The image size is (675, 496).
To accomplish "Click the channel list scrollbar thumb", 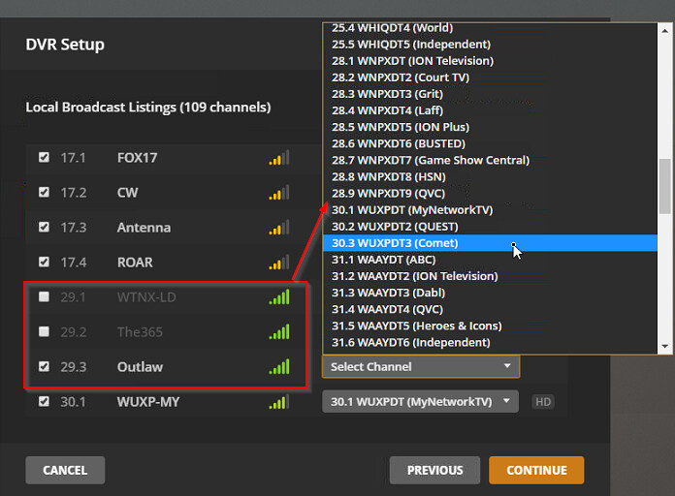I will tap(664, 186).
